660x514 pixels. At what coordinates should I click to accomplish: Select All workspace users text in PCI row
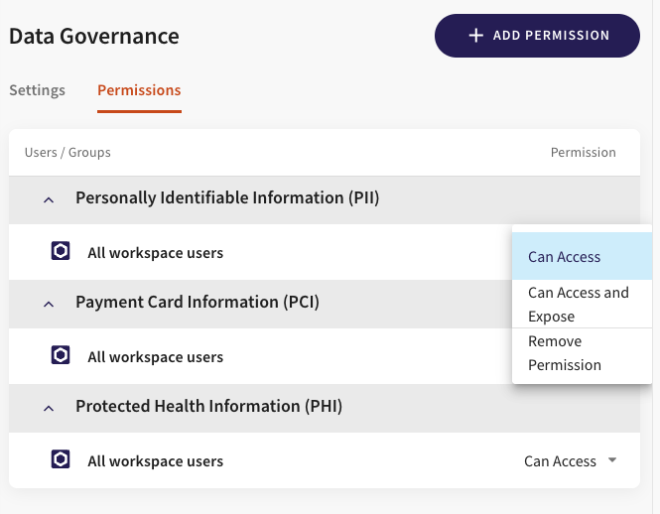click(155, 357)
